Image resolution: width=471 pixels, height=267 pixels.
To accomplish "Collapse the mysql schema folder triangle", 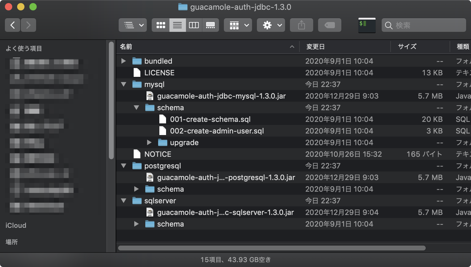I will (x=136, y=107).
